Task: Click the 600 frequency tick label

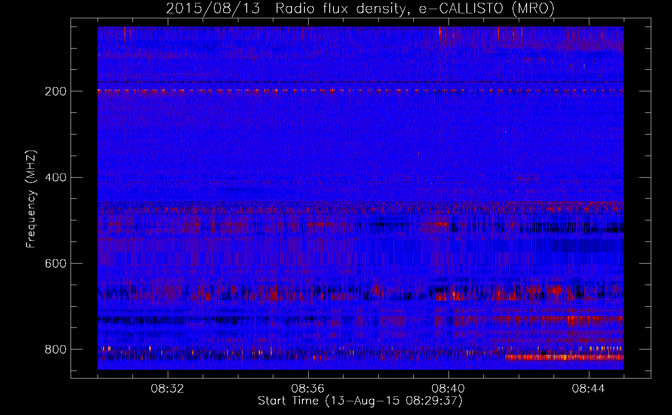Action: point(55,264)
